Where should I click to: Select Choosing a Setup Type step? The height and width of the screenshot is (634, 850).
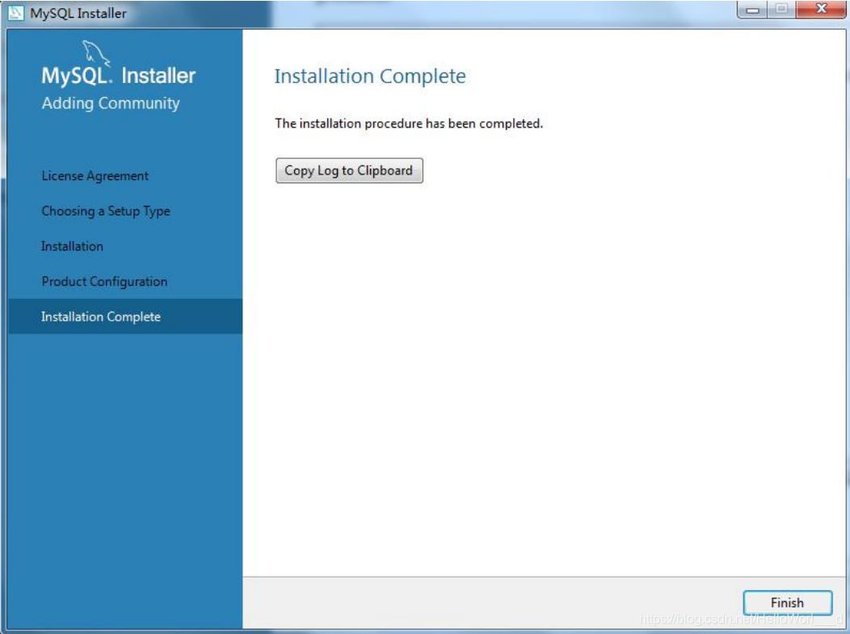(106, 212)
